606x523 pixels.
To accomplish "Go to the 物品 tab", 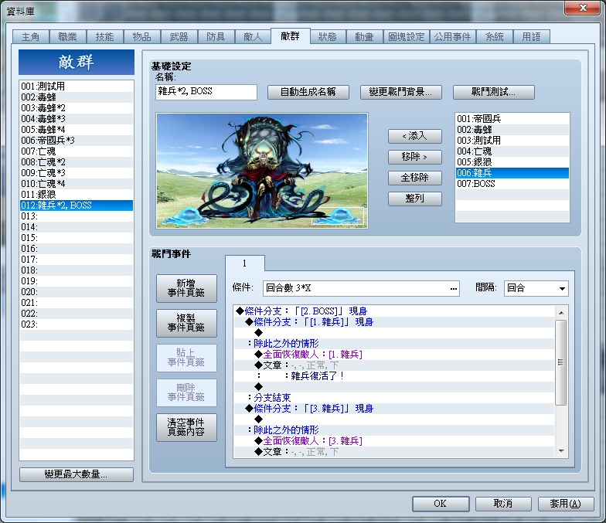I will [142, 37].
